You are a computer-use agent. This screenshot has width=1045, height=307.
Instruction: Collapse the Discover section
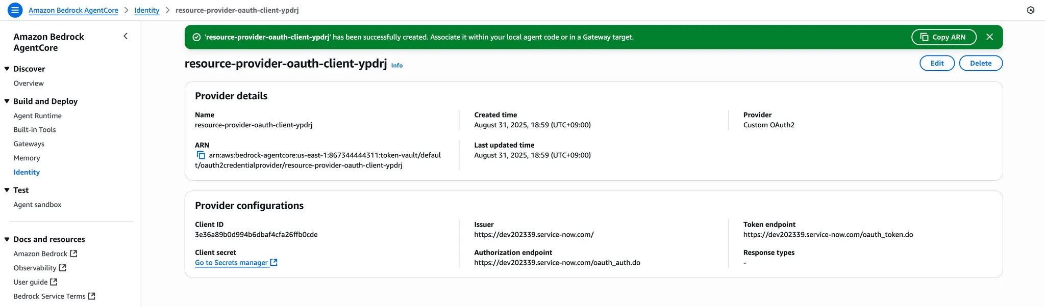click(7, 69)
